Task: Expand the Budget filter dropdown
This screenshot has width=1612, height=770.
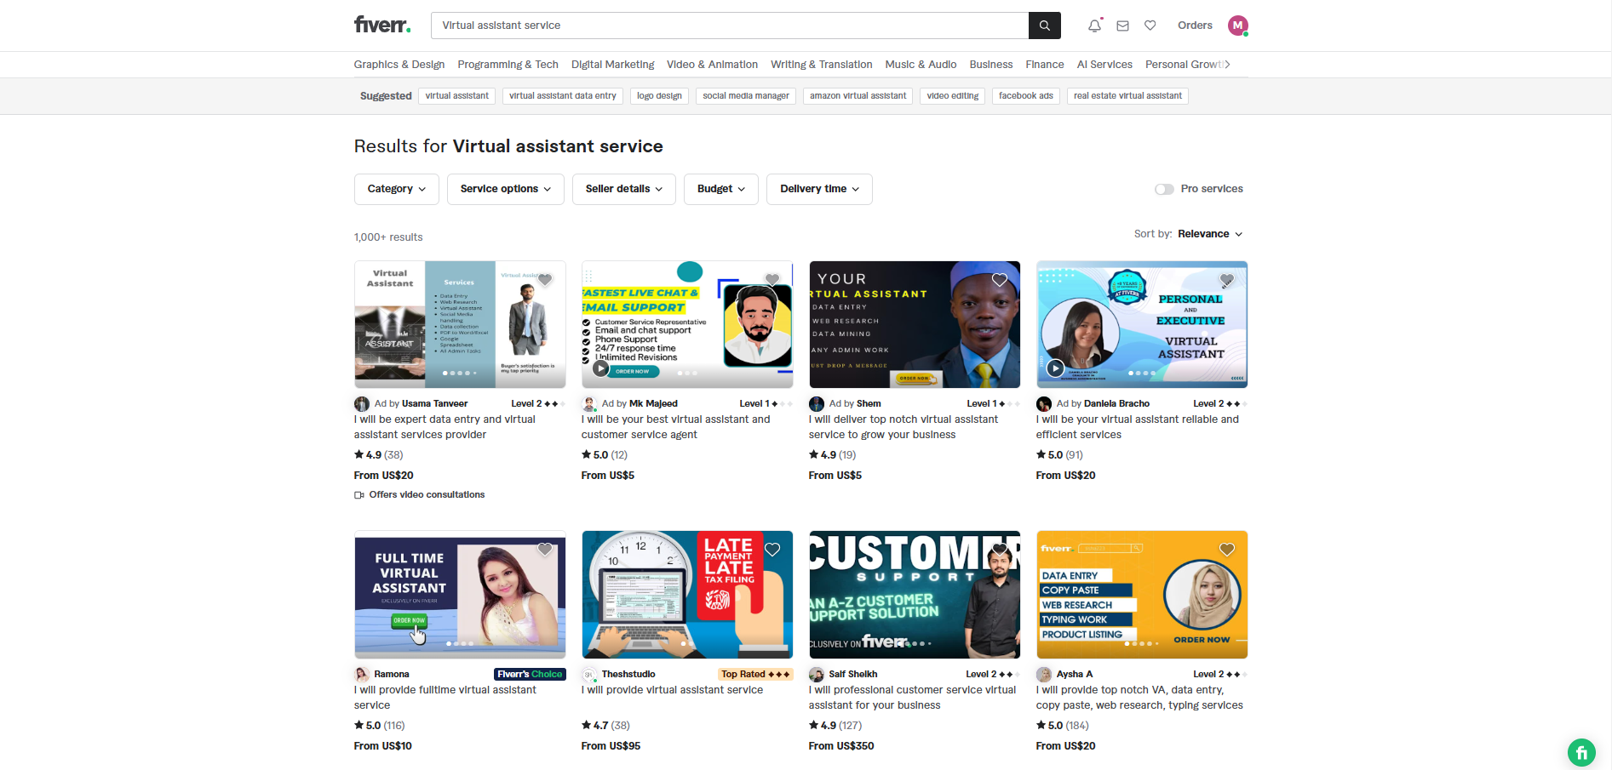Action: [x=721, y=189]
